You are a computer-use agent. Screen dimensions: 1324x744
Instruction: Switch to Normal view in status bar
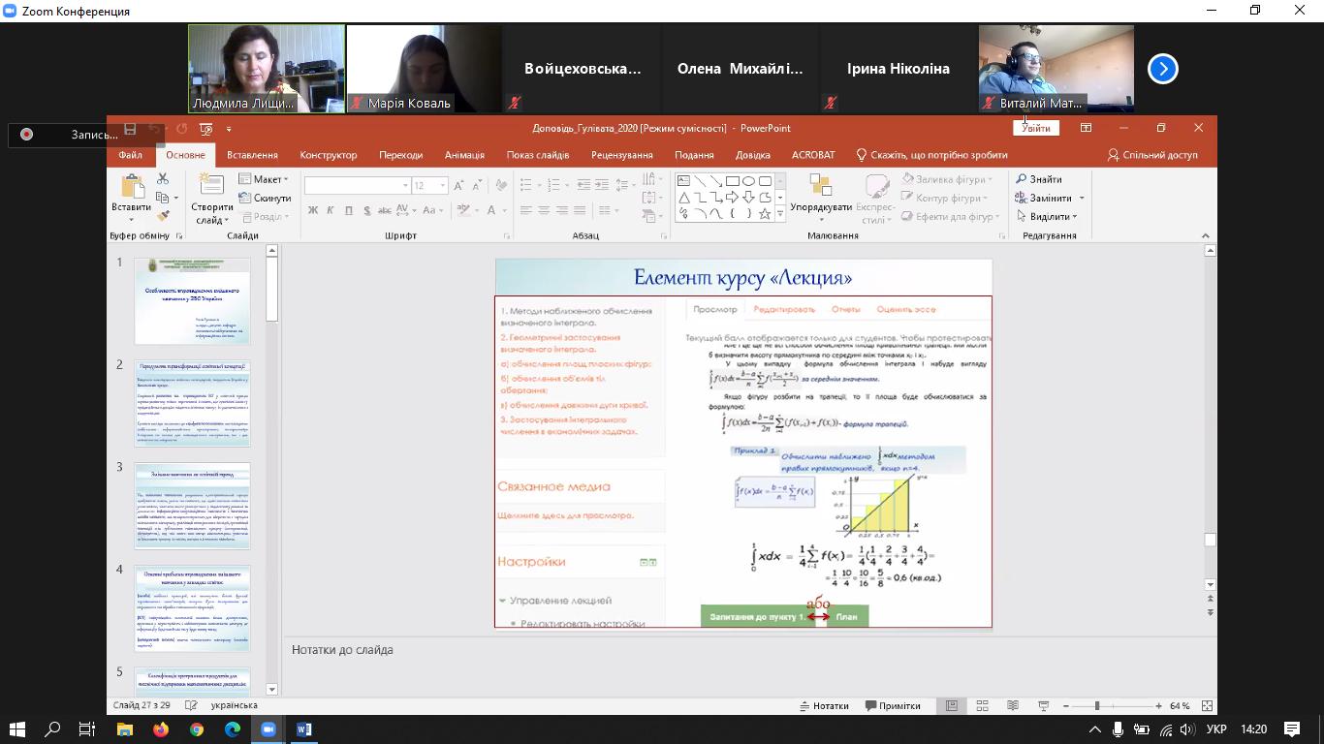point(952,706)
